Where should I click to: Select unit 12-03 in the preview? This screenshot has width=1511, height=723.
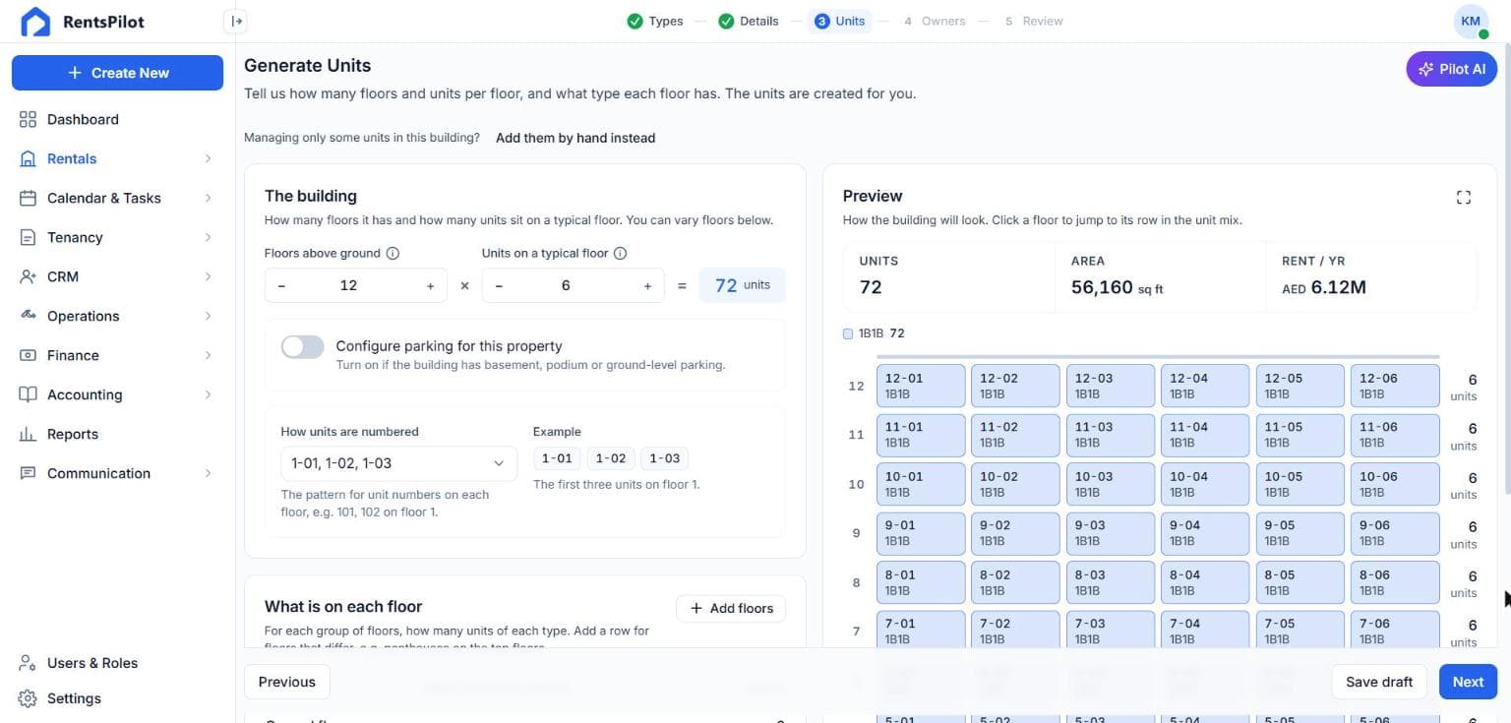click(1110, 386)
